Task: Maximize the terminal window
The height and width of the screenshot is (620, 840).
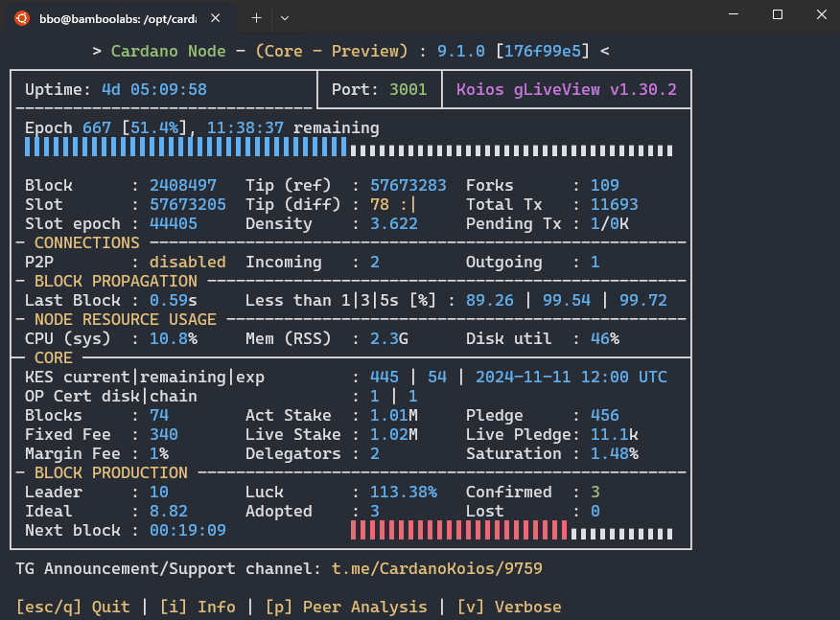Action: pos(778,14)
